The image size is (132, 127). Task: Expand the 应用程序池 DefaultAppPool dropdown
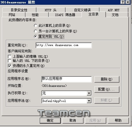click(89, 101)
